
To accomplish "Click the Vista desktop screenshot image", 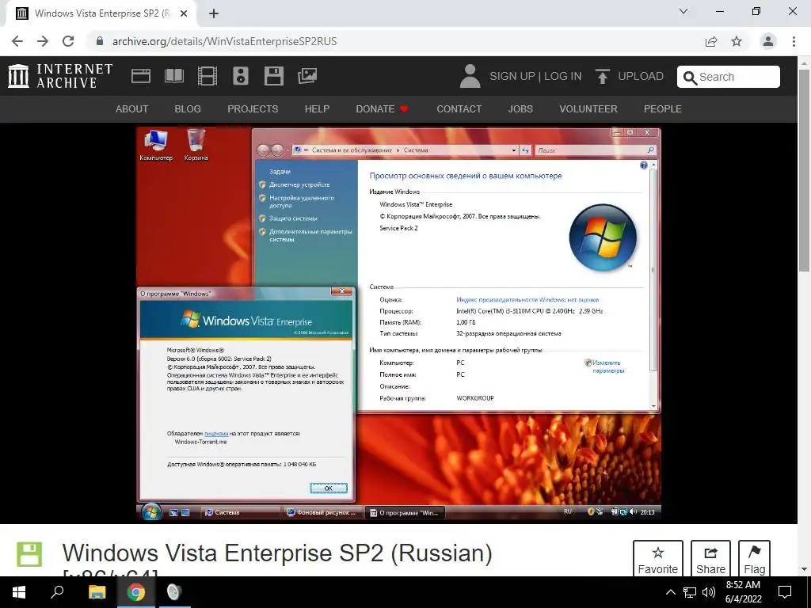I will 398,323.
